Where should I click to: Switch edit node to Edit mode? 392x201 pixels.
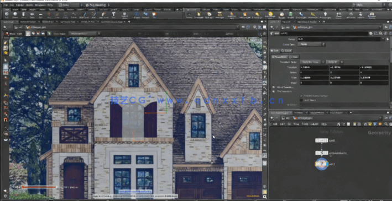click(275, 51)
